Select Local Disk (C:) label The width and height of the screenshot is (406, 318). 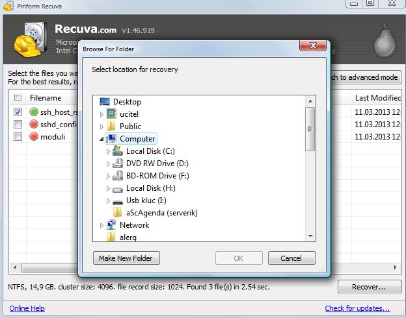point(150,151)
